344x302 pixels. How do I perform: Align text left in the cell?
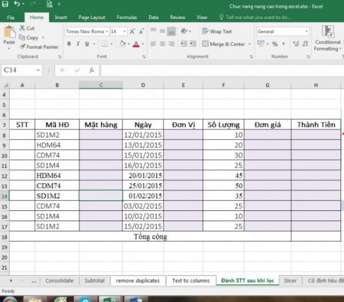coord(154,44)
